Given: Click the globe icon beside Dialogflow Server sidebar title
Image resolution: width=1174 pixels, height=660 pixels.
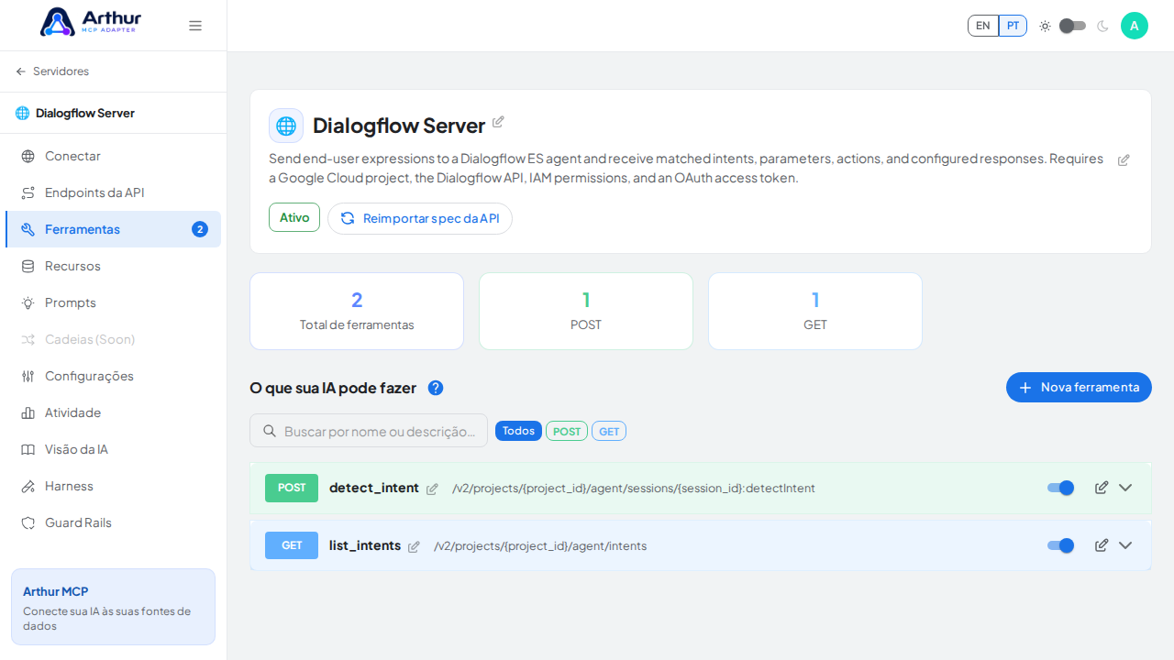Looking at the screenshot, I should tap(22, 113).
